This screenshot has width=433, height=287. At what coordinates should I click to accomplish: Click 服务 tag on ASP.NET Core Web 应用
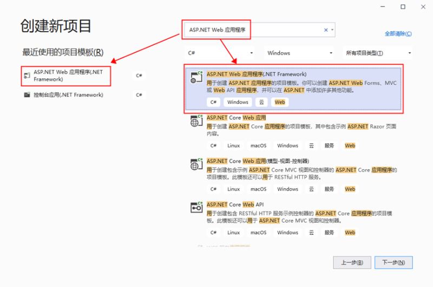click(329, 145)
